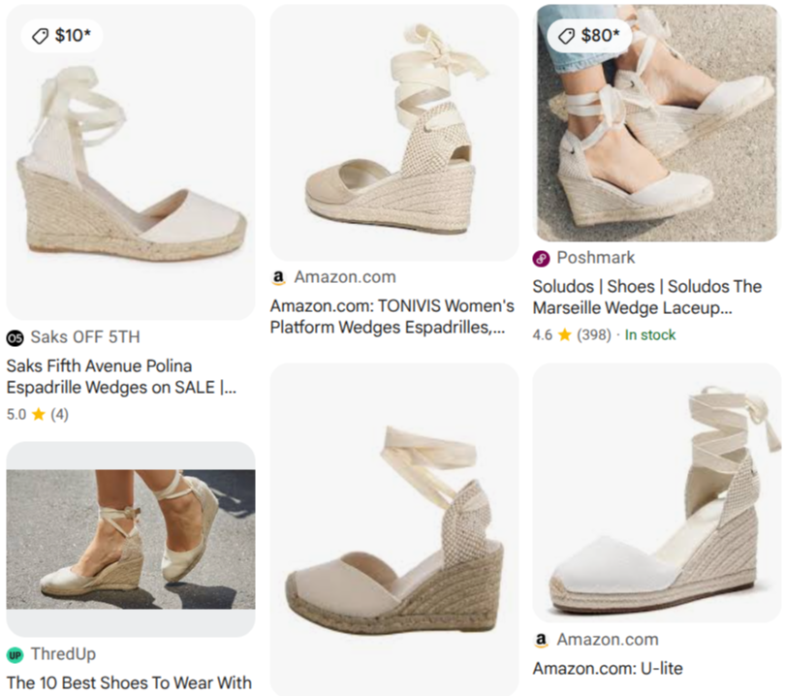Open Saks Fifth Avenue Polina Espadrille Wedges link

(121, 376)
